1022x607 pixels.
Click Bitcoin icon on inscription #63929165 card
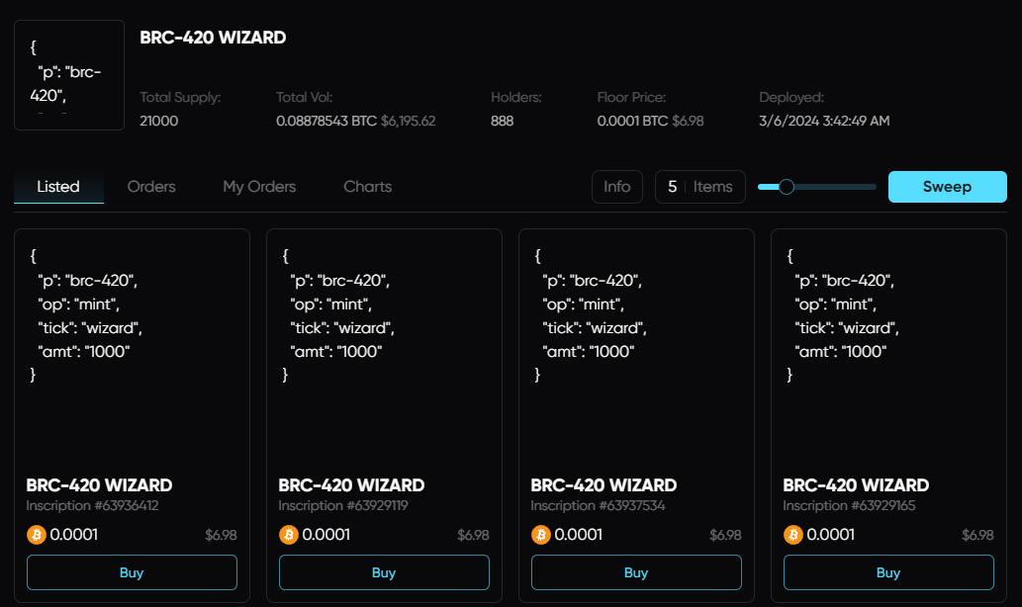[793, 536]
